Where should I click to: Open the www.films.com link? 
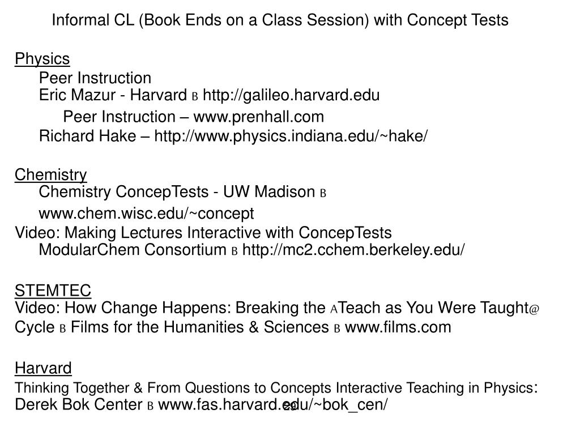pyautogui.click(x=398, y=327)
